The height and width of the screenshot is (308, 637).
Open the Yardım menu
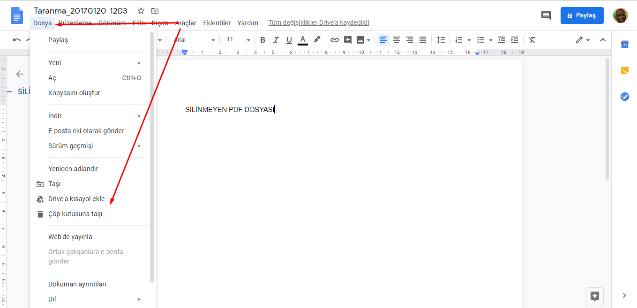click(248, 23)
